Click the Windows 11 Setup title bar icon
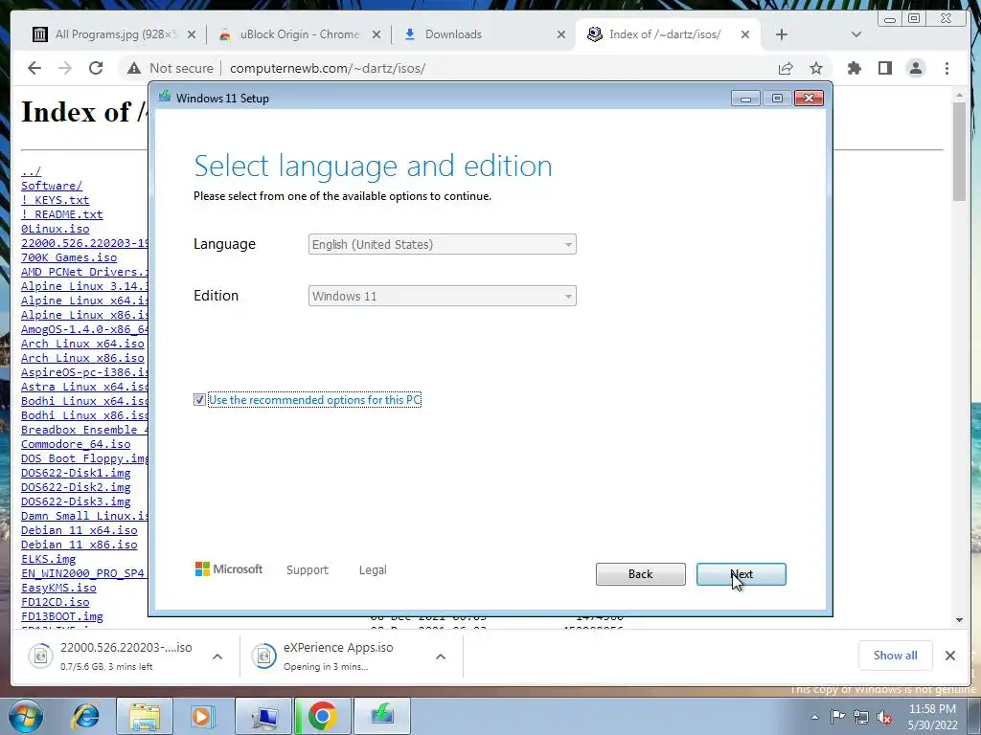 coord(165,97)
